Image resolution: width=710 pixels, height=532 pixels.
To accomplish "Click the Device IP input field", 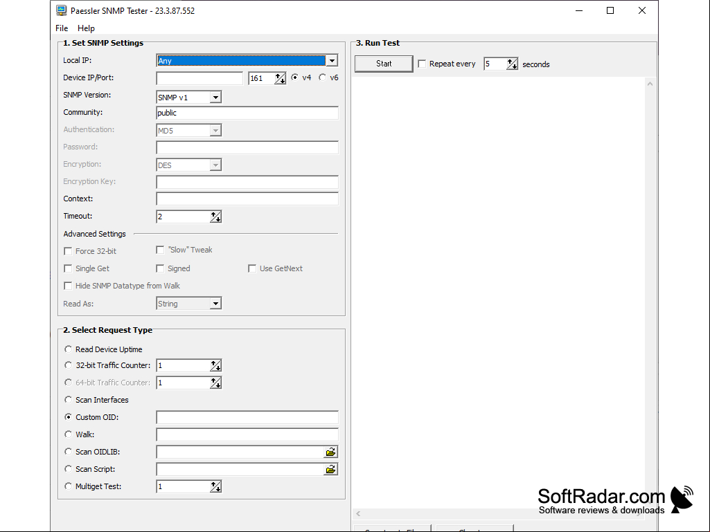I will click(199, 78).
